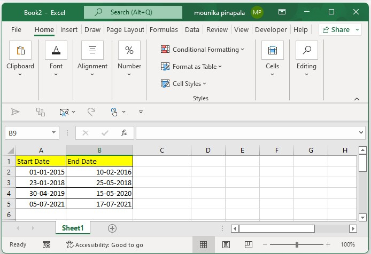Expand the Font group chevron

point(56,74)
